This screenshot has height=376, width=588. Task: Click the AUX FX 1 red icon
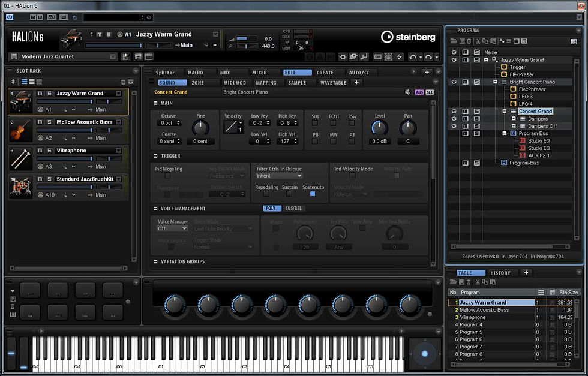(x=523, y=155)
